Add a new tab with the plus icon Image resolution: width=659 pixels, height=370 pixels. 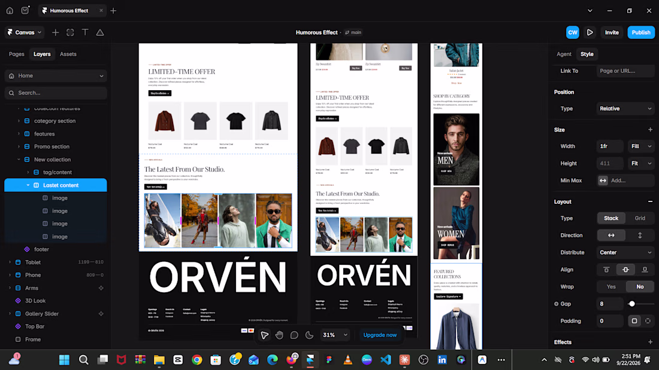[x=113, y=11]
